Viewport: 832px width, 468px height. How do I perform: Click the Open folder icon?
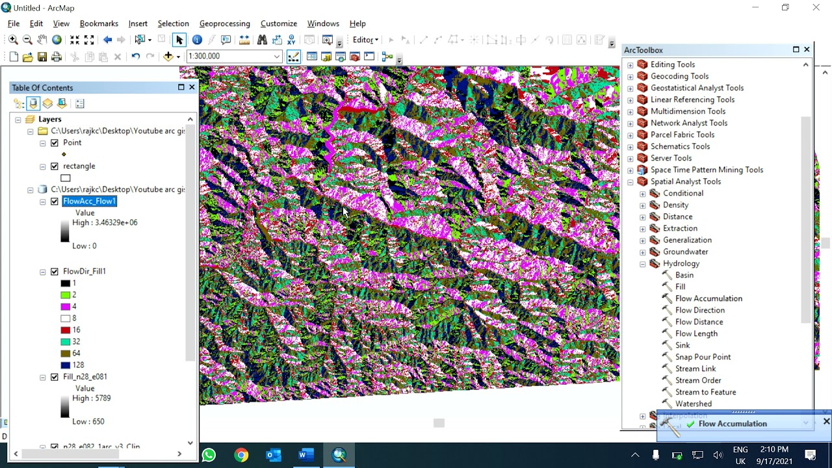[x=27, y=57]
